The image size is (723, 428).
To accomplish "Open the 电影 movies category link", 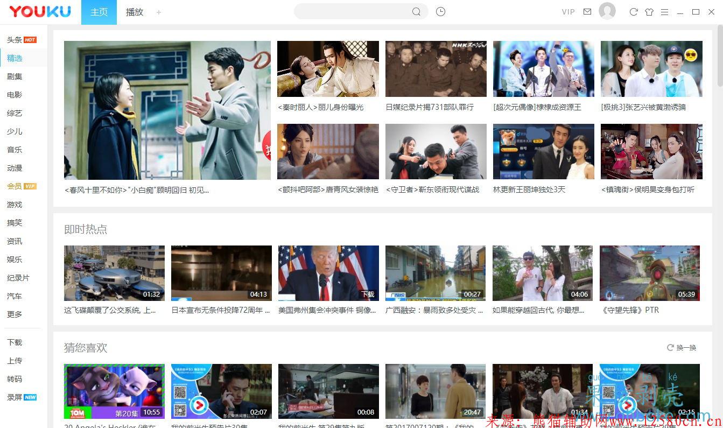I will point(15,94).
